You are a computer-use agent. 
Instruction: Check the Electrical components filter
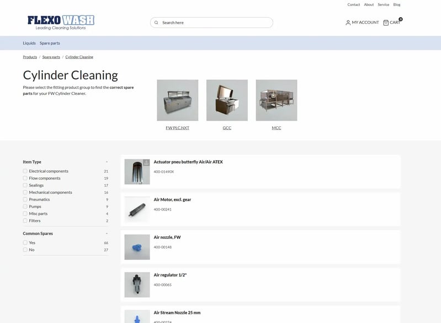(x=25, y=171)
